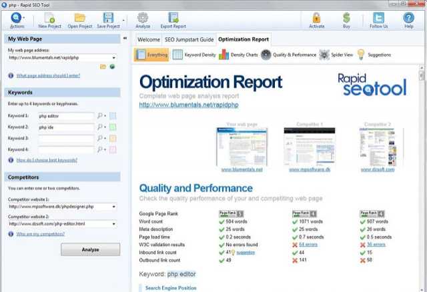The height and width of the screenshot is (292, 427).
Task: Open the Actions menu icon
Action: (16, 18)
